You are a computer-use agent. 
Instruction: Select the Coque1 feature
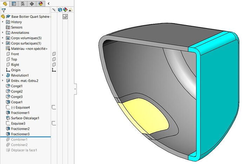16,102
